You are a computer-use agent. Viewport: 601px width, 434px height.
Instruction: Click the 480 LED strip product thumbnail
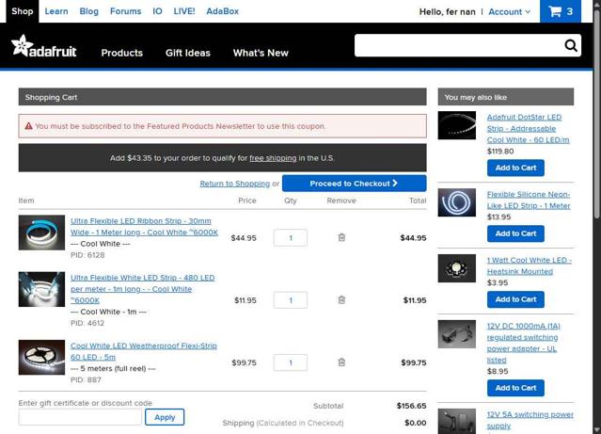point(41,289)
